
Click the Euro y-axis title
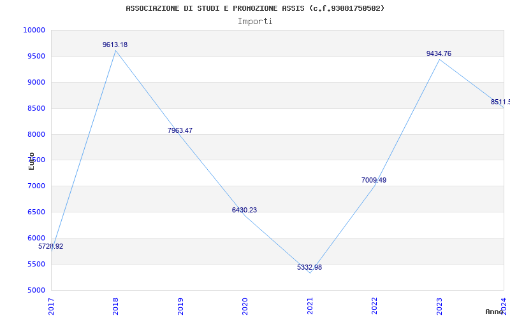[31, 162]
